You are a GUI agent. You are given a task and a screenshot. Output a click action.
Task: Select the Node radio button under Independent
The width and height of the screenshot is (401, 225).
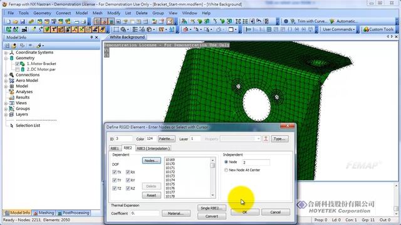coord(226,162)
